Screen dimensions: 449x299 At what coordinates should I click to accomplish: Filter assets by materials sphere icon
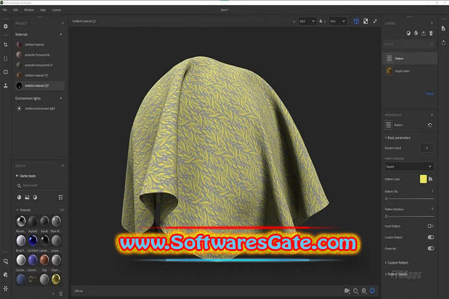click(x=19, y=197)
